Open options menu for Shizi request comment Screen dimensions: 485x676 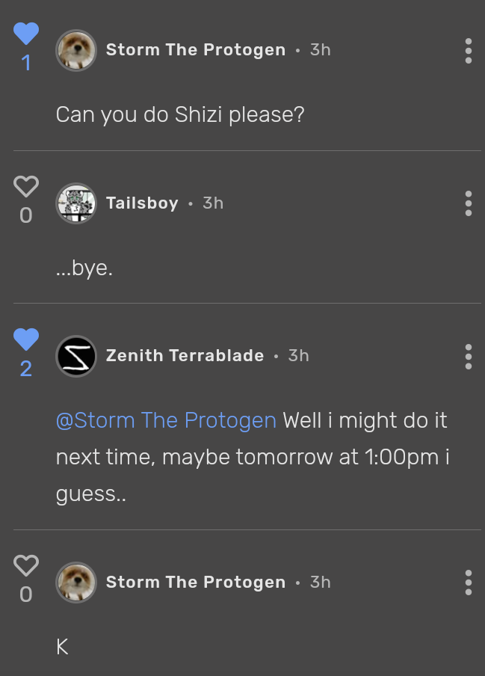(x=469, y=50)
